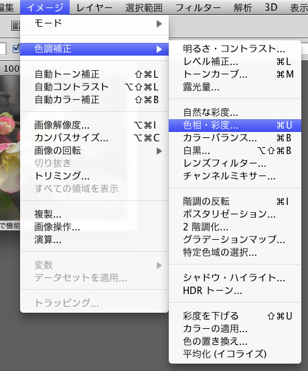Screen dimensions: 308x371
Task: Select チャンネルミキサー adjustment
Action: click(235, 176)
